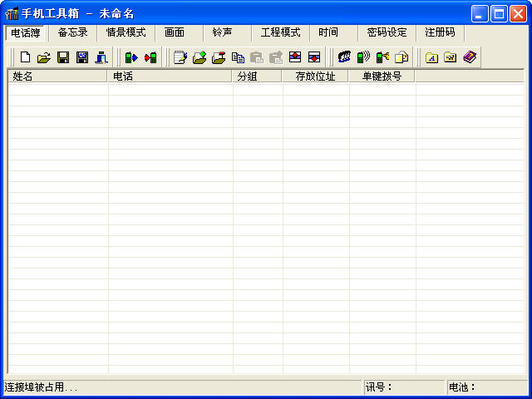Click the phone with the yellow arrow icon
Viewport: 532px width, 399px height.
click(x=382, y=57)
